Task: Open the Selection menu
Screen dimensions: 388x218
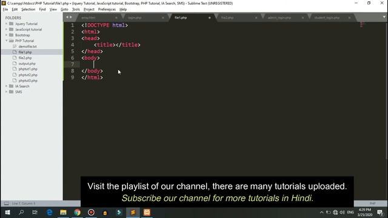Action: 28,10
